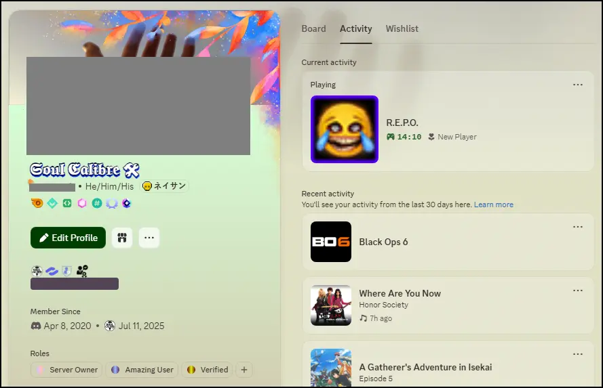Open options for A Gatherer's Adventure in Isekai
The width and height of the screenshot is (603, 388).
pos(578,354)
